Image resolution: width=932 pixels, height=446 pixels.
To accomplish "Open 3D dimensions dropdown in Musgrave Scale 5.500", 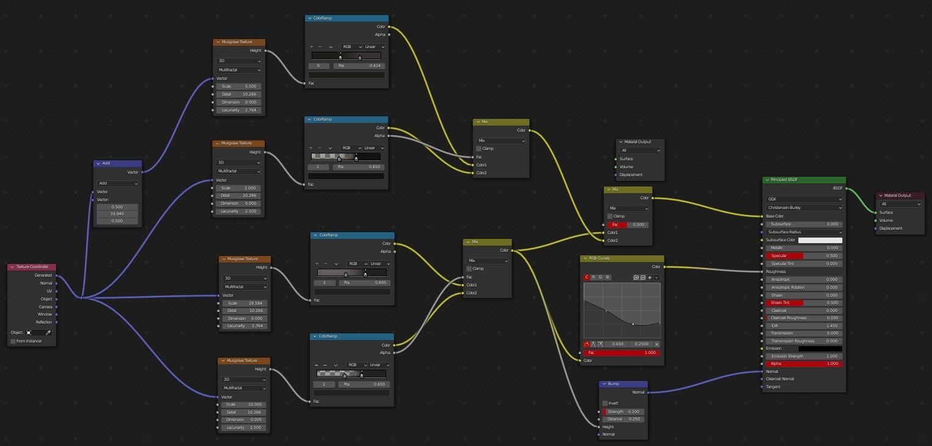I will tap(239, 62).
